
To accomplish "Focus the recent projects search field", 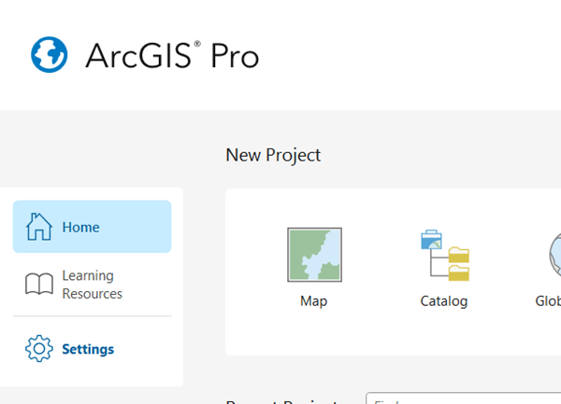I will 463,400.
